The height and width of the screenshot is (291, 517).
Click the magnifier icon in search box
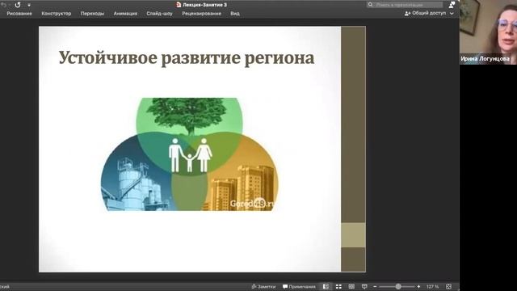[371, 5]
